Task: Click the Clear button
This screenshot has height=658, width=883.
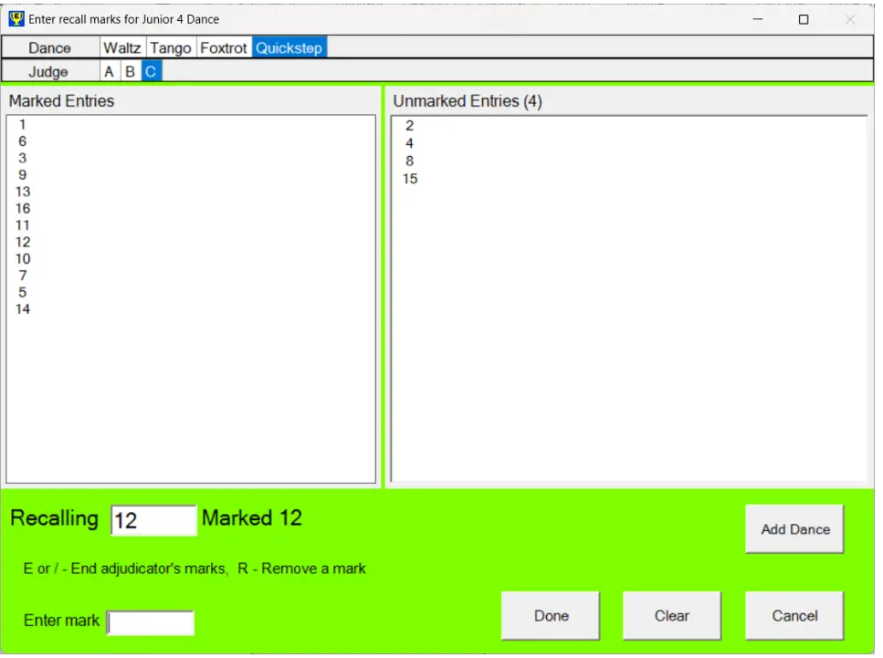Action: (x=672, y=616)
